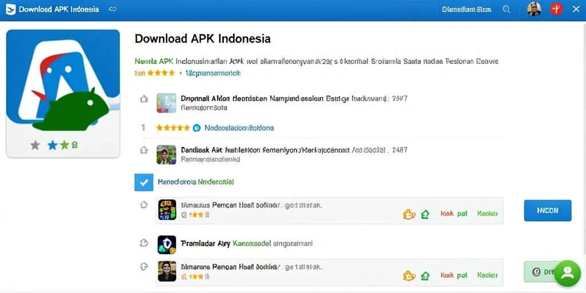The width and height of the screenshot is (586, 293).
Task: Open the shield app icon beside Pramiadar Apy
Action: (x=167, y=245)
